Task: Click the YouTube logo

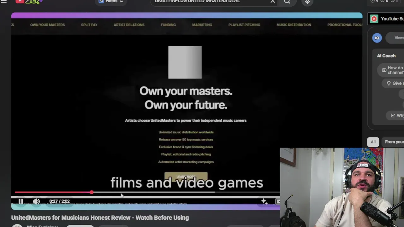Action: pos(29,2)
